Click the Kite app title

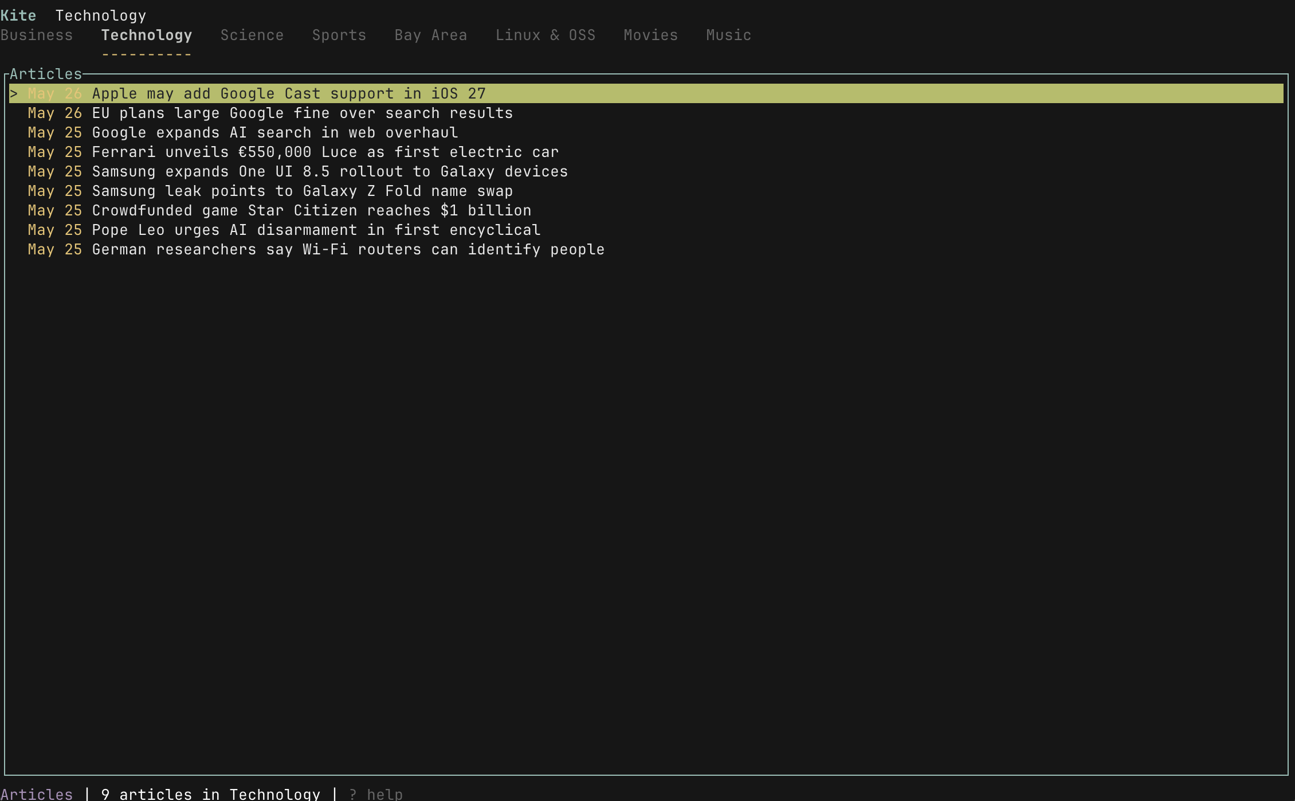coord(18,15)
